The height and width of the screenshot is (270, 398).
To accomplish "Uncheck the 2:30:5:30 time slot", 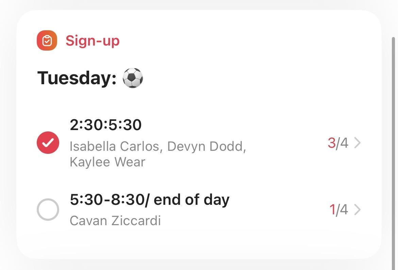I will click(x=48, y=143).
